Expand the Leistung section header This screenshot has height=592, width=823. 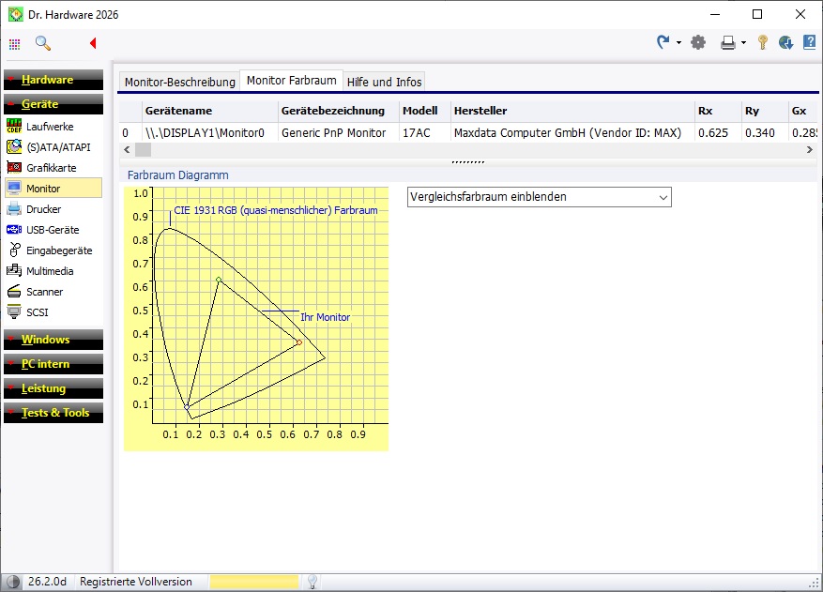[x=53, y=388]
